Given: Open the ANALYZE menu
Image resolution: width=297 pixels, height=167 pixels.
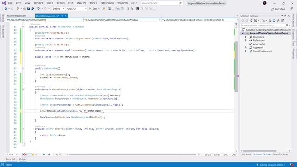Looking at the screenshot, I should pos(82,3).
